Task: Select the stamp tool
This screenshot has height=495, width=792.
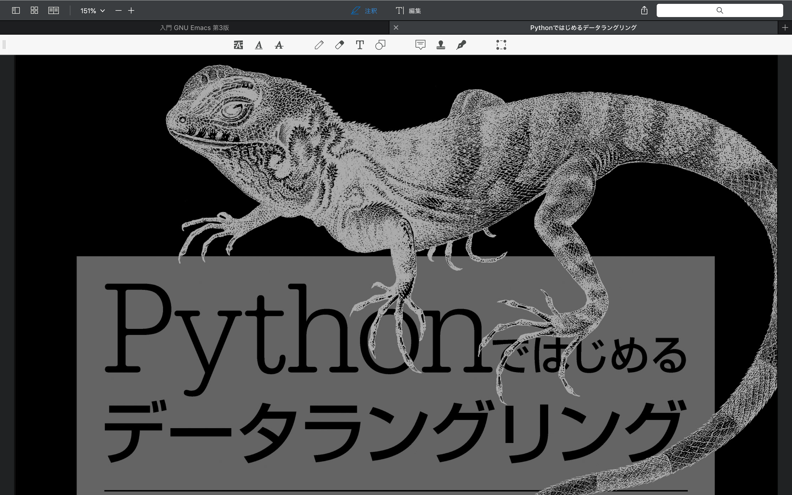Action: click(441, 45)
